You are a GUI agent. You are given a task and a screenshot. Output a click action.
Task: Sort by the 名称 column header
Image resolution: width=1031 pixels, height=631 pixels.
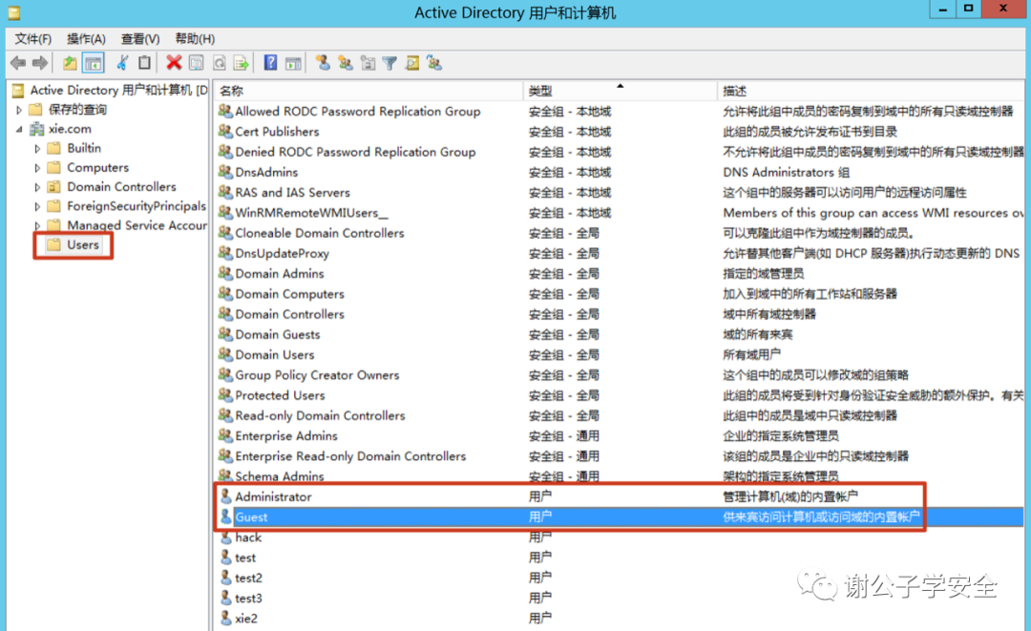pyautogui.click(x=368, y=91)
